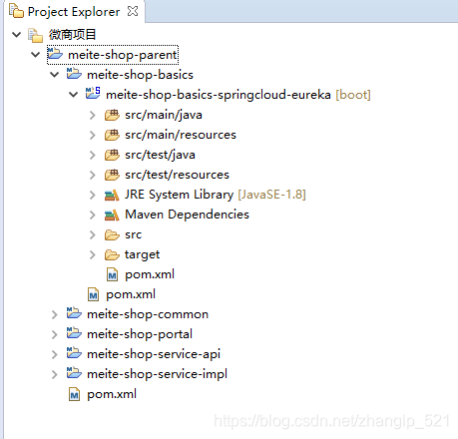Viewport: 458px width, 439px height.
Task: Select pom.xml under springcloud-eureka module
Action: pos(150,274)
